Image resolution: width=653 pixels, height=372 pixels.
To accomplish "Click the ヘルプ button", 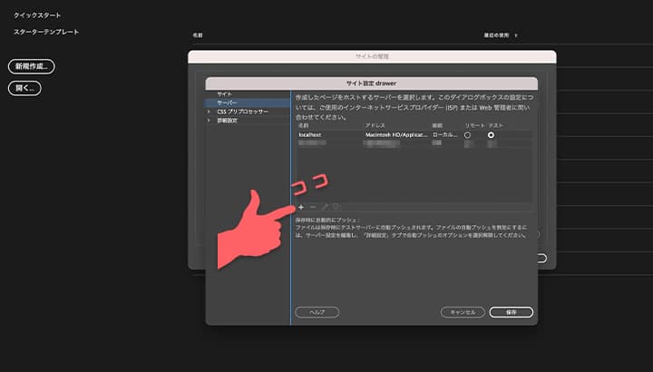I will coord(317,312).
